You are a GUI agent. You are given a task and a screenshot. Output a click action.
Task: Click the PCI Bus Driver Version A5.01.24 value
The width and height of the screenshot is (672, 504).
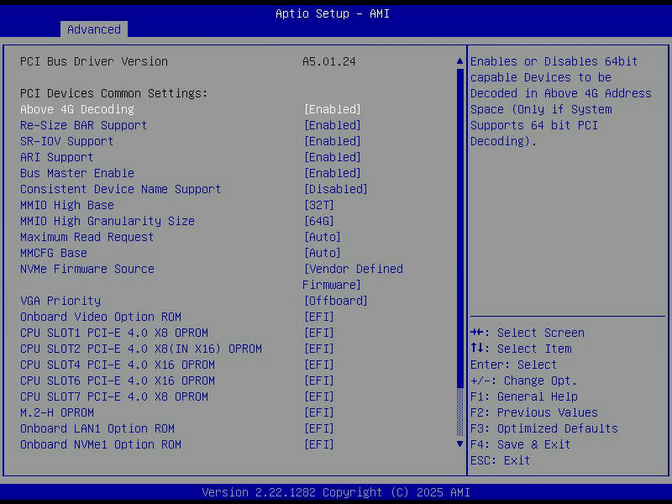pos(329,61)
